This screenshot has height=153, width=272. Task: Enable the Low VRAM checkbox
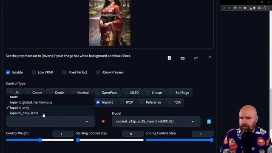[x=34, y=72]
